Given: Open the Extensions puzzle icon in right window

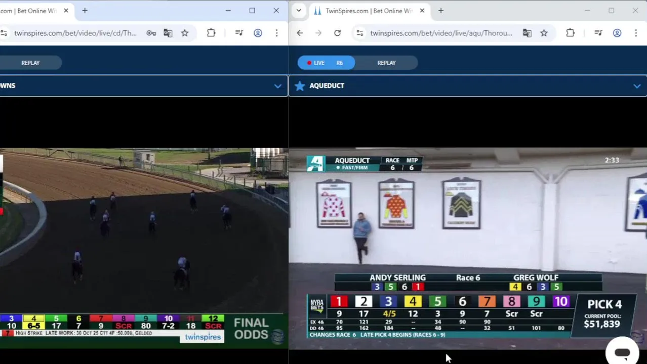Looking at the screenshot, I should 570,33.
